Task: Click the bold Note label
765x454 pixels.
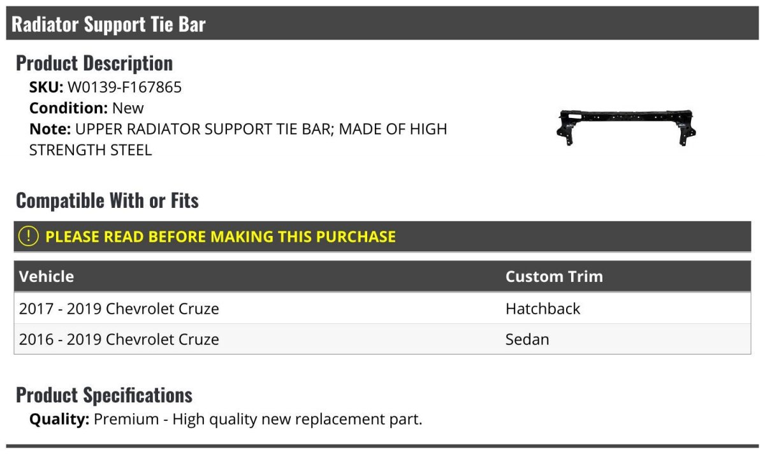Action: 50,129
